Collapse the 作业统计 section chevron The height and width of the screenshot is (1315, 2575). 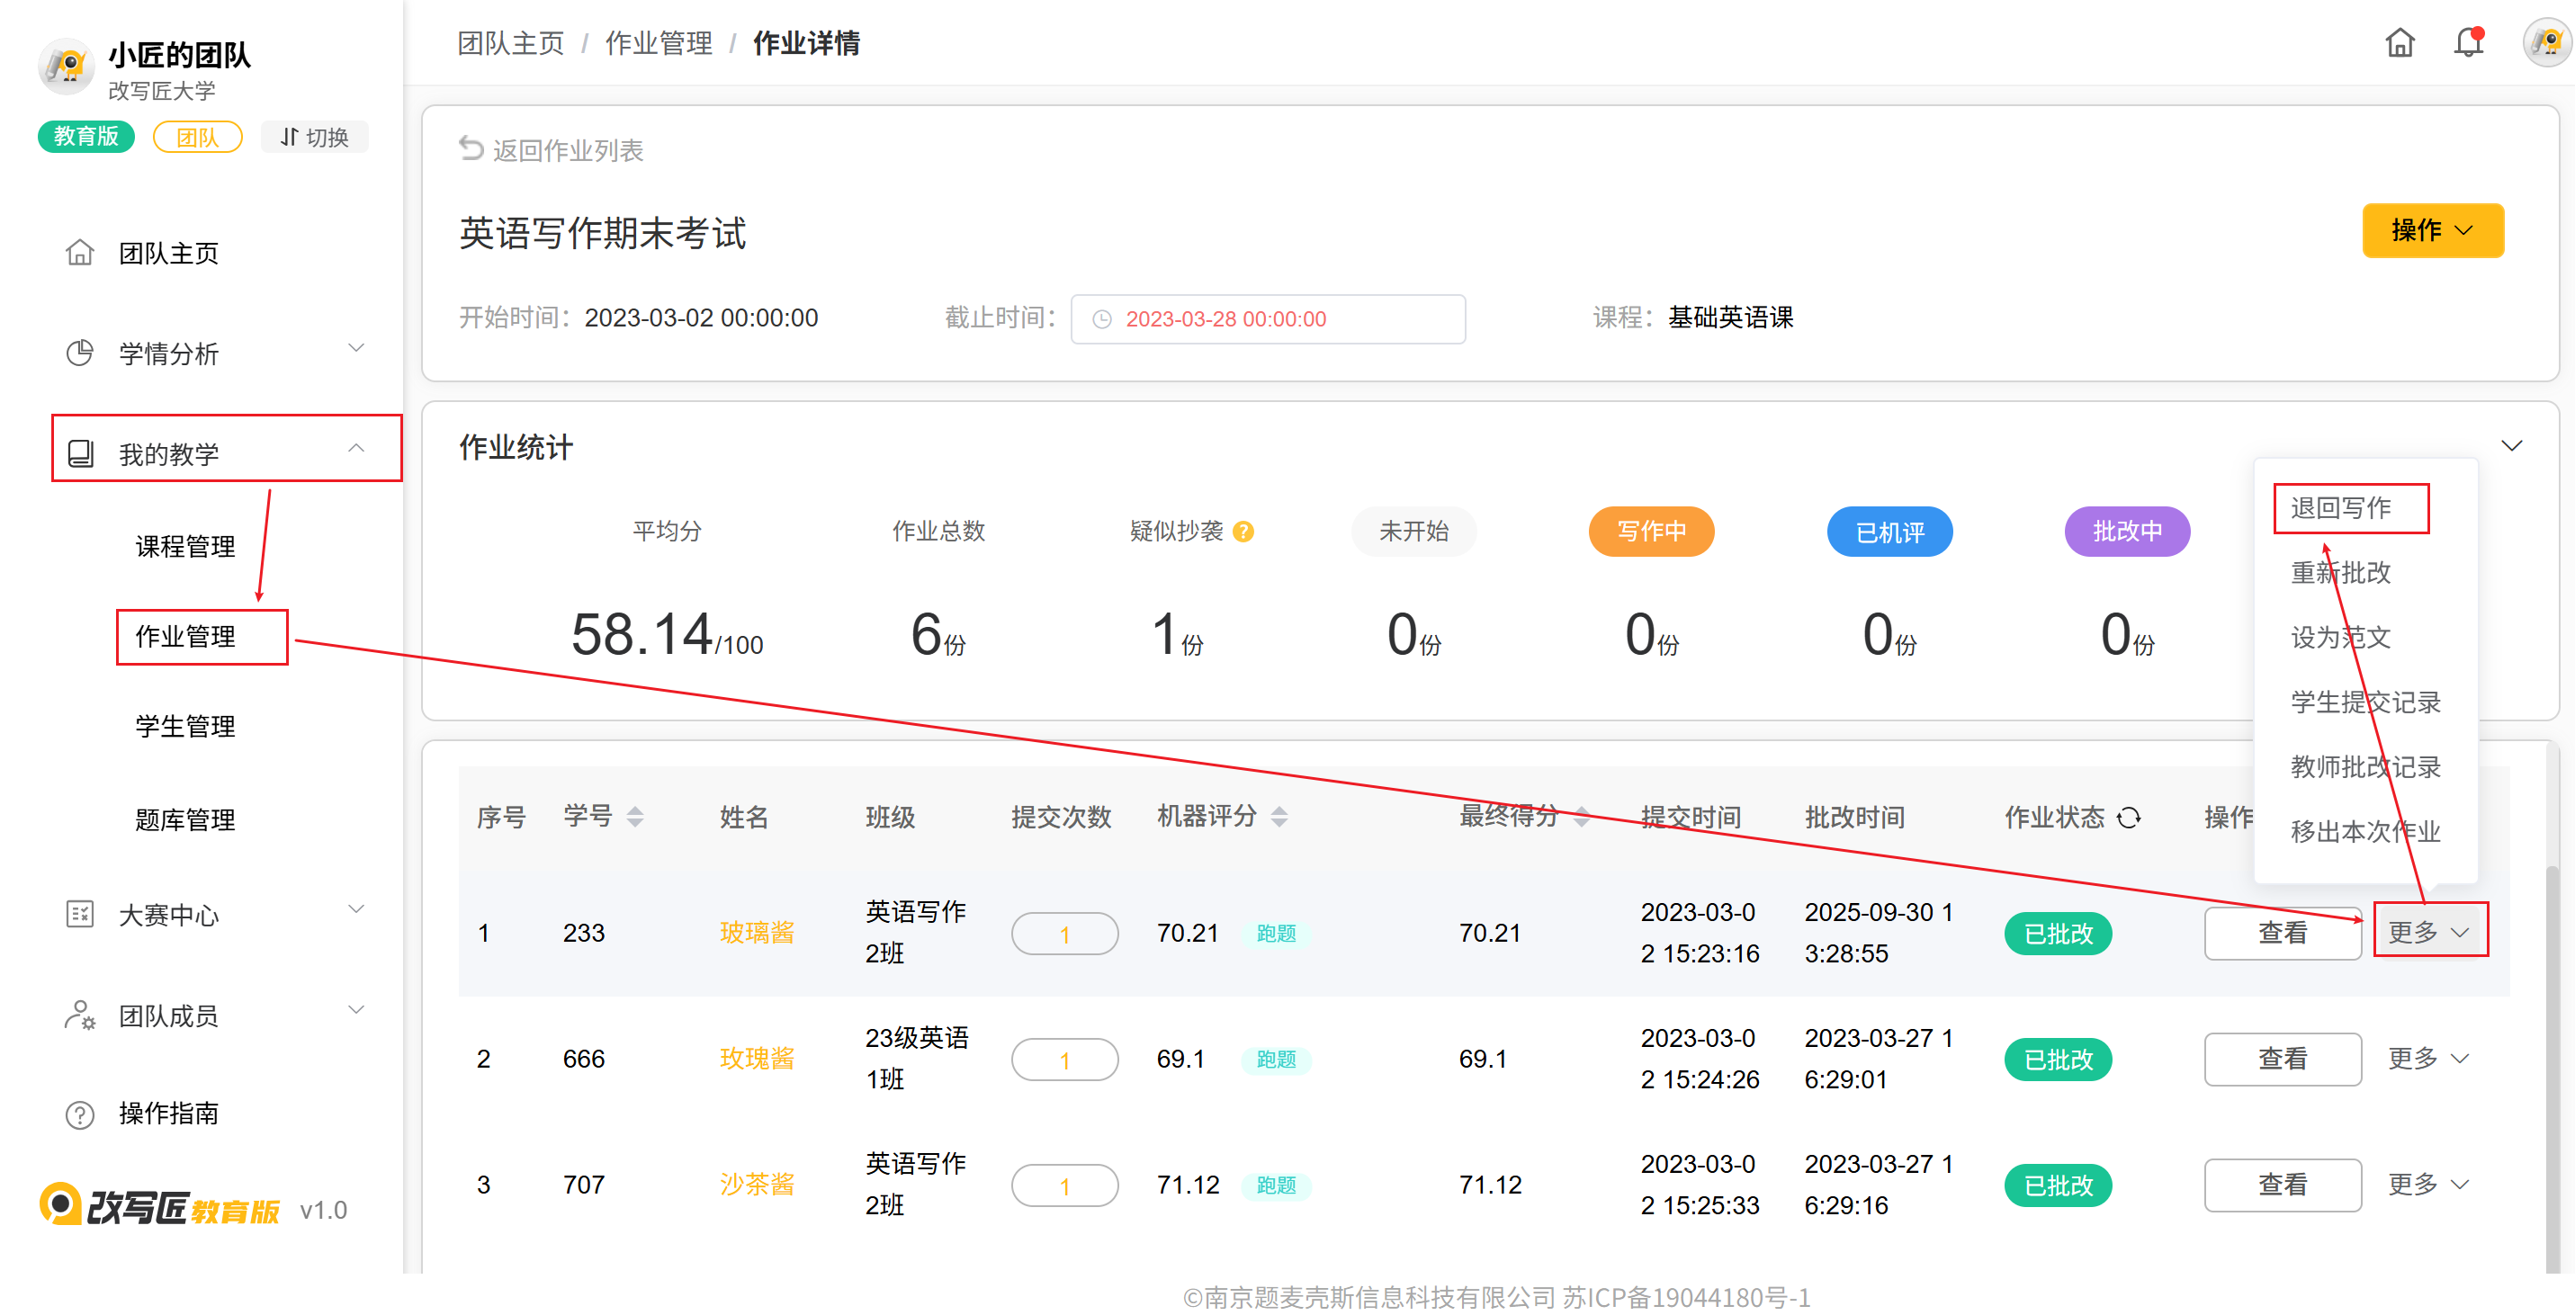[x=2511, y=445]
